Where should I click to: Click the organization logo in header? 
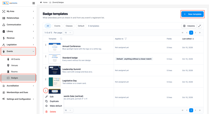tap(10, 3)
